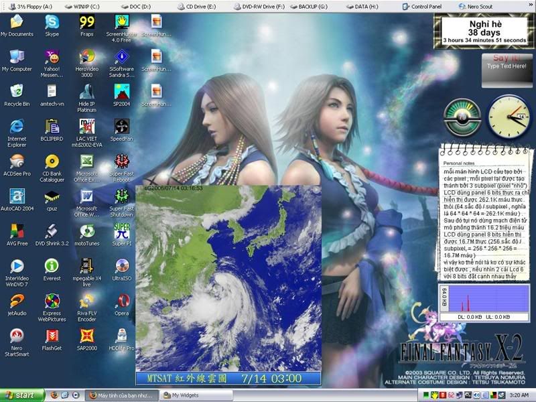Open LAC VIET mtd2002-EVA dictionary icon
536x402 pixels.
coord(87,133)
